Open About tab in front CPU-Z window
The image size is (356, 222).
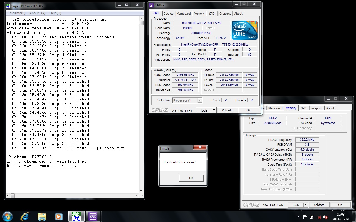pyautogui.click(x=238, y=14)
